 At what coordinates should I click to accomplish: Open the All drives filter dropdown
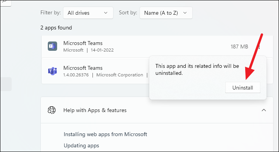point(88,13)
